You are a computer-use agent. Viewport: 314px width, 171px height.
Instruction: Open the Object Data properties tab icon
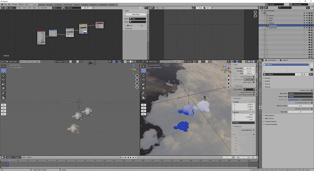click(260, 104)
